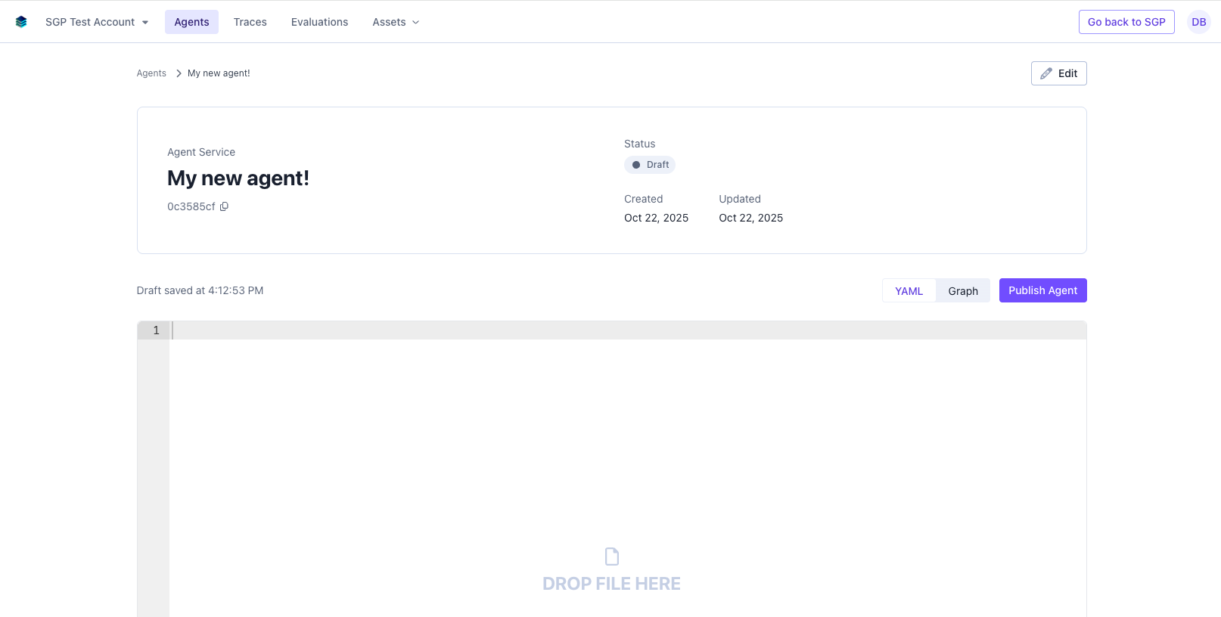Screen dimensions: 1221x617
Task: Navigate to Agents breadcrumb link
Action: click(151, 73)
